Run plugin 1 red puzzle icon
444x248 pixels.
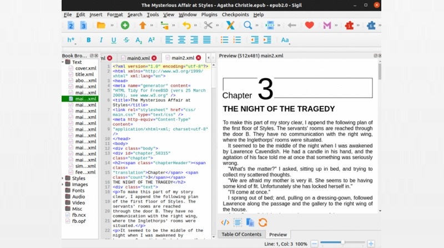coord(349,26)
